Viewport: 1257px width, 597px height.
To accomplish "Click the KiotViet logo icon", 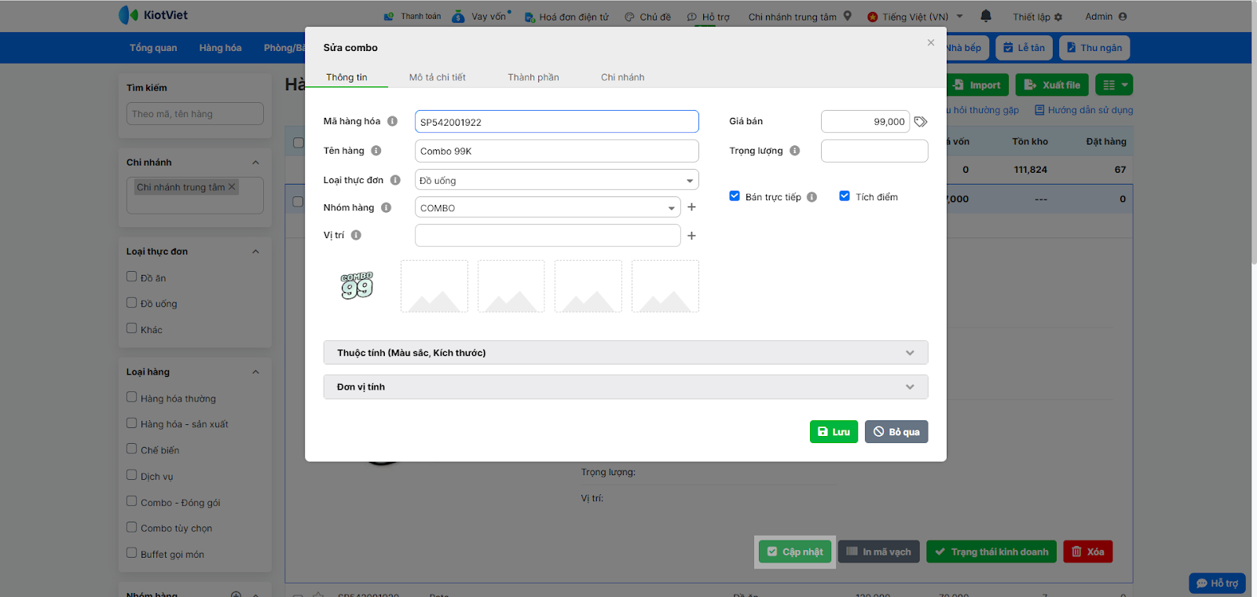I will pyautogui.click(x=128, y=15).
